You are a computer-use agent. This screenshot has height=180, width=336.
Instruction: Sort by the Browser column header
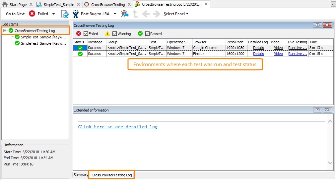pyautogui.click(x=209, y=42)
